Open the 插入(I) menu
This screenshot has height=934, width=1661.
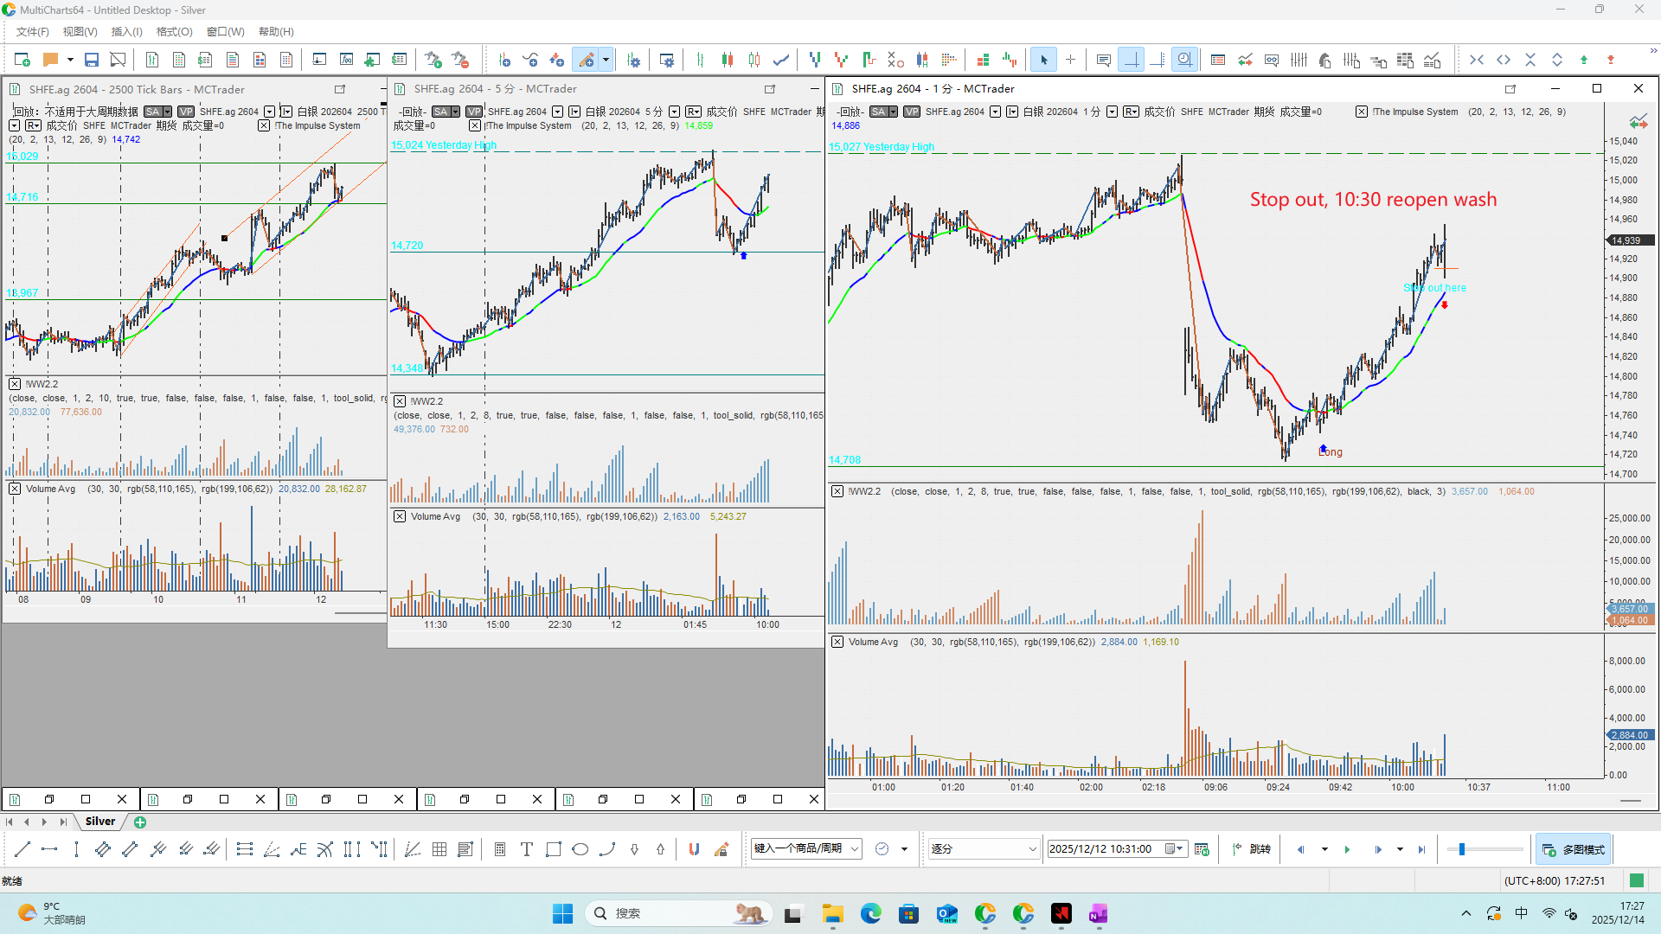(x=126, y=32)
